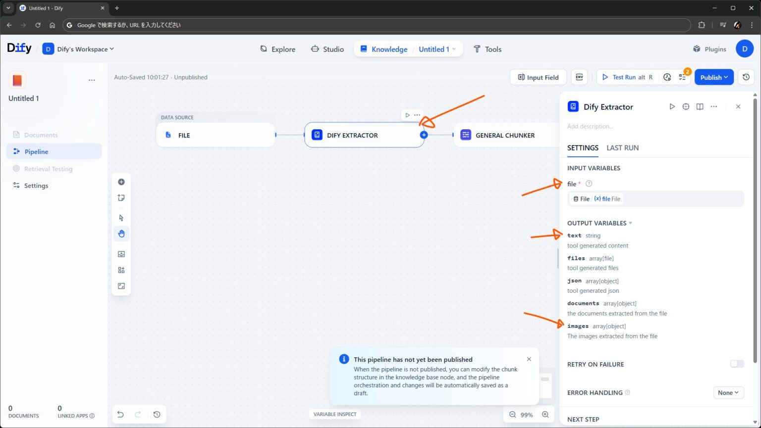The width and height of the screenshot is (761, 428).
Task: Click the version history icon beside Publish
Action: [x=746, y=77]
